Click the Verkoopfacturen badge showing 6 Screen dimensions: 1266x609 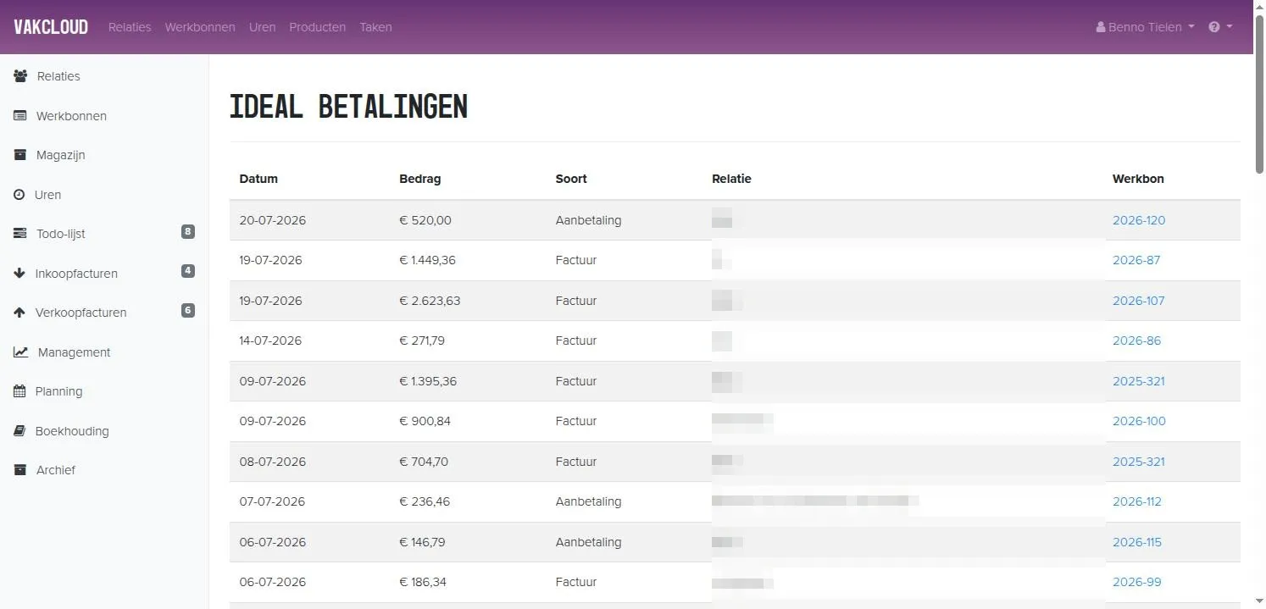click(188, 310)
